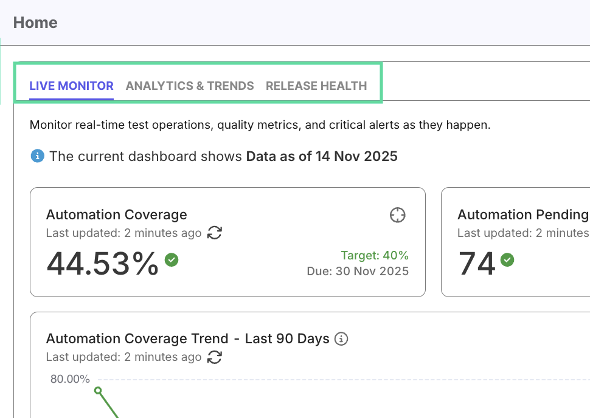Image resolution: width=590 pixels, height=418 pixels.
Task: Click the green Target: 40% label
Action: [x=375, y=255]
